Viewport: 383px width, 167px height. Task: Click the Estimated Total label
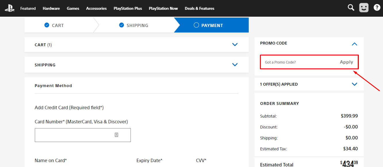(x=277, y=165)
